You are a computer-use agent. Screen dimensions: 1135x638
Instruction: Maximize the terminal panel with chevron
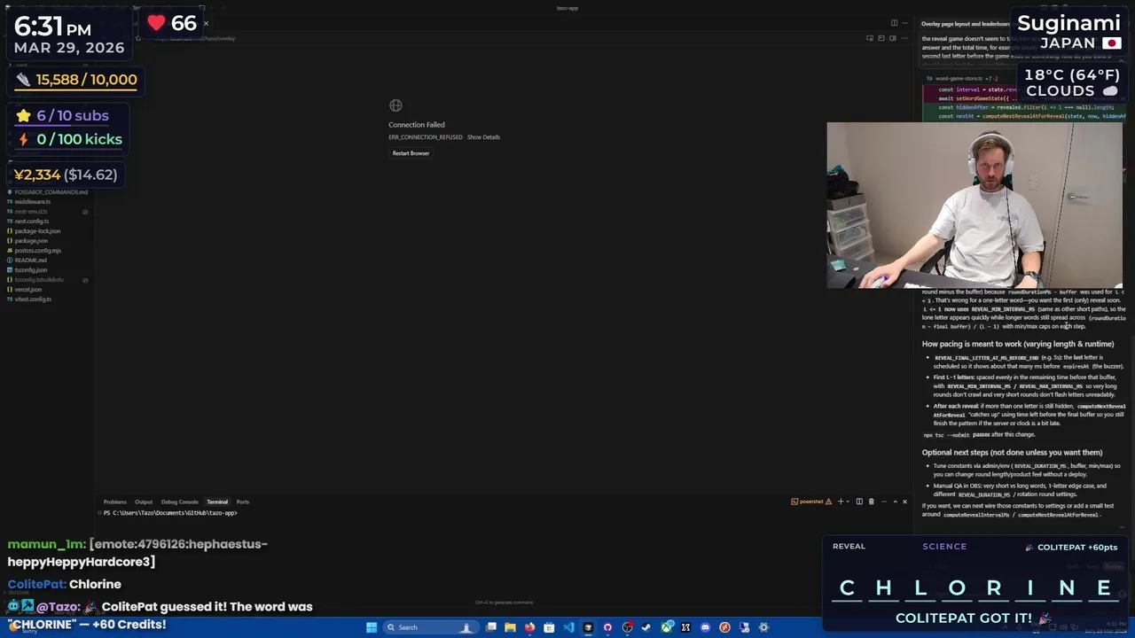(x=896, y=502)
